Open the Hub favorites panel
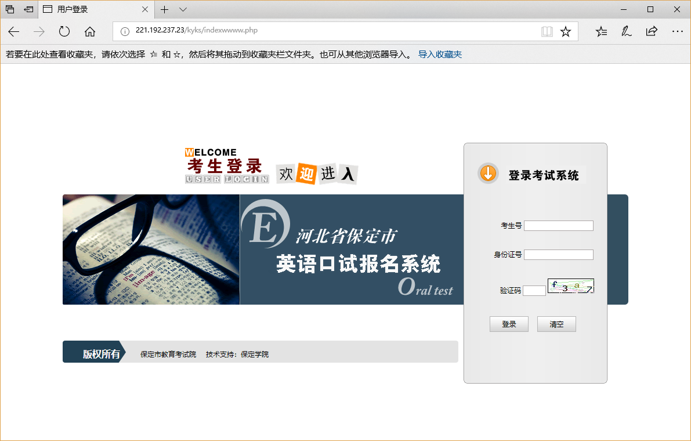691x441 pixels. point(600,31)
